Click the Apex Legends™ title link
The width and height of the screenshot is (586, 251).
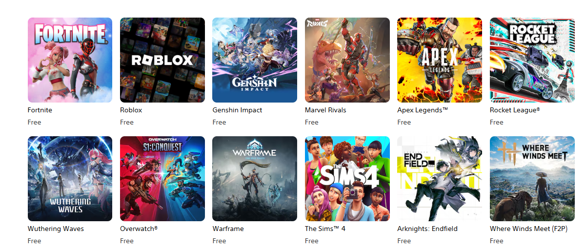pyautogui.click(x=423, y=110)
